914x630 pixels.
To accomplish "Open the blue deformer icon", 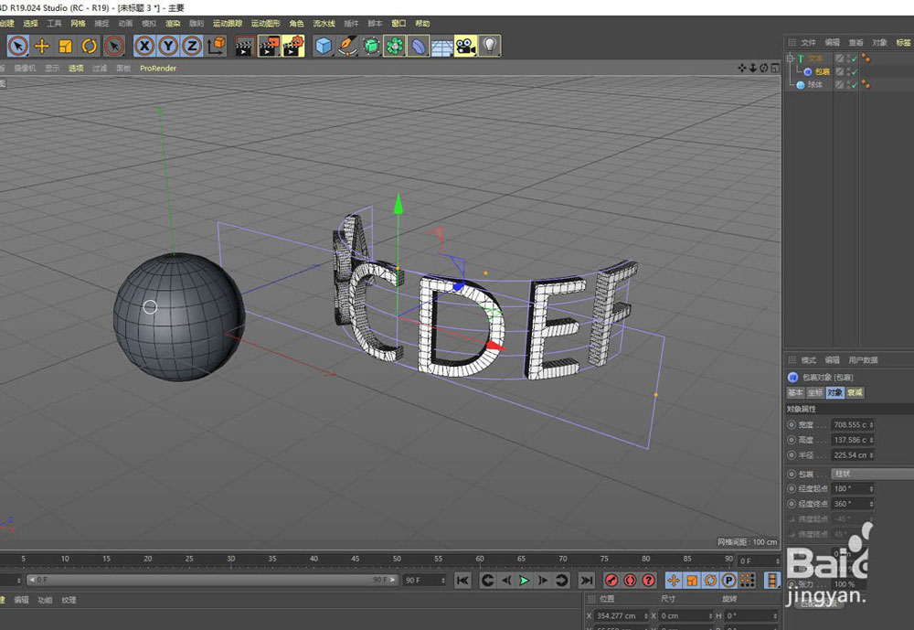I will (x=419, y=46).
